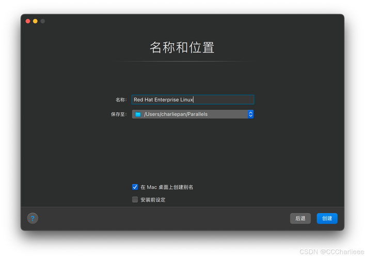
Task: Click the 后退 button
Action: tap(300, 218)
